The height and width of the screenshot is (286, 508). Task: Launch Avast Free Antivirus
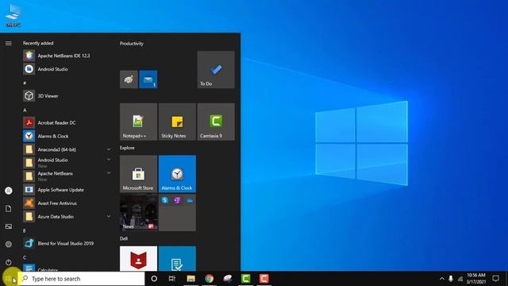pyautogui.click(x=67, y=203)
